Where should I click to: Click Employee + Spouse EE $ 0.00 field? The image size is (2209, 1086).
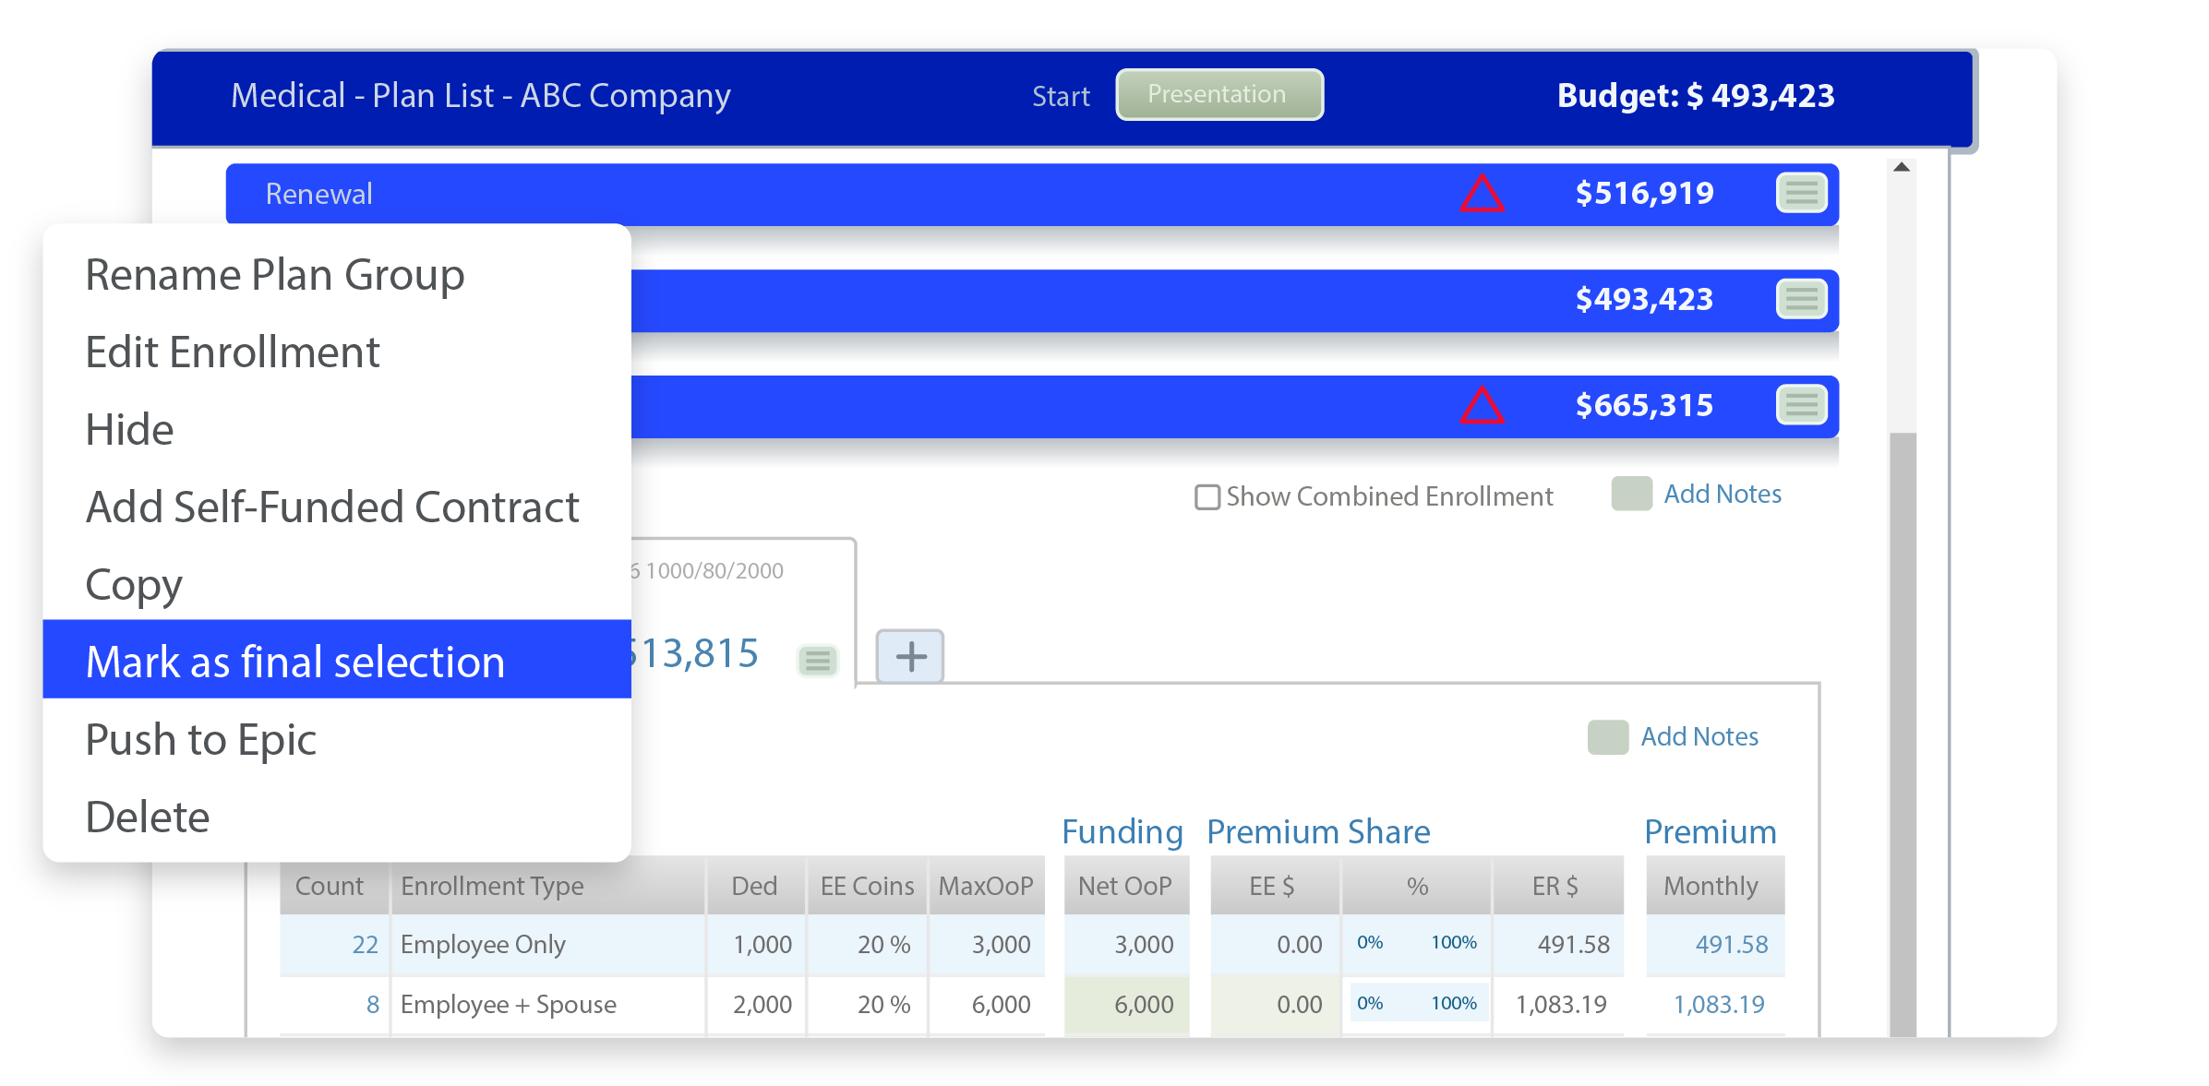click(x=1274, y=1005)
